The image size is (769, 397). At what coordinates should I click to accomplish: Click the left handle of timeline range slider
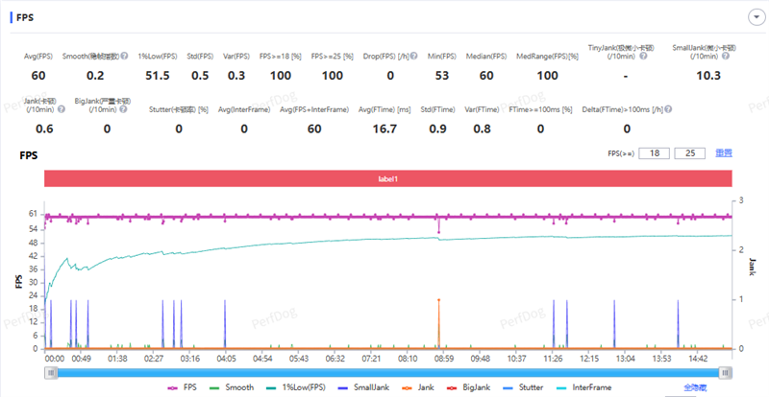[49, 370]
